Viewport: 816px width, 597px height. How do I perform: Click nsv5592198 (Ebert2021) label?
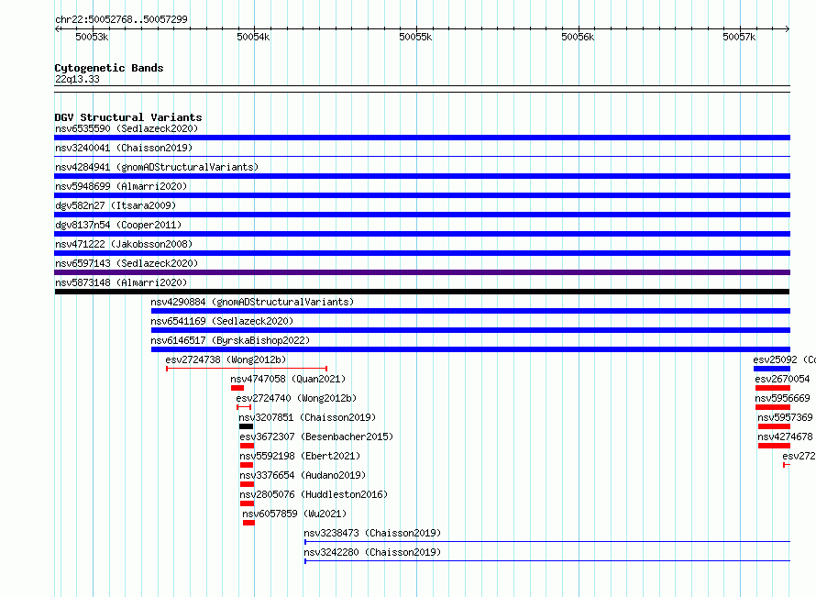point(300,456)
